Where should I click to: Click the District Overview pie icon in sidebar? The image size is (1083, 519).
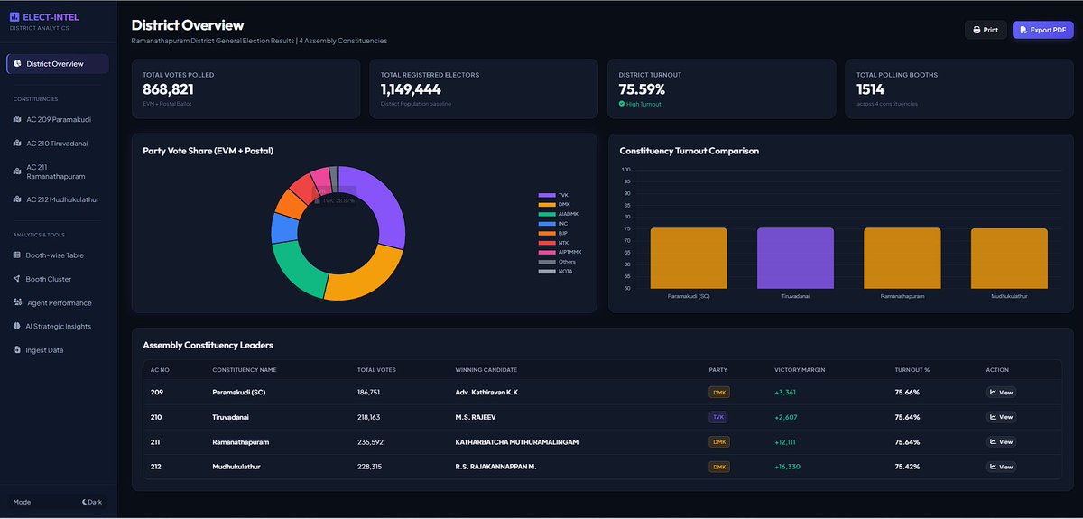pos(17,64)
